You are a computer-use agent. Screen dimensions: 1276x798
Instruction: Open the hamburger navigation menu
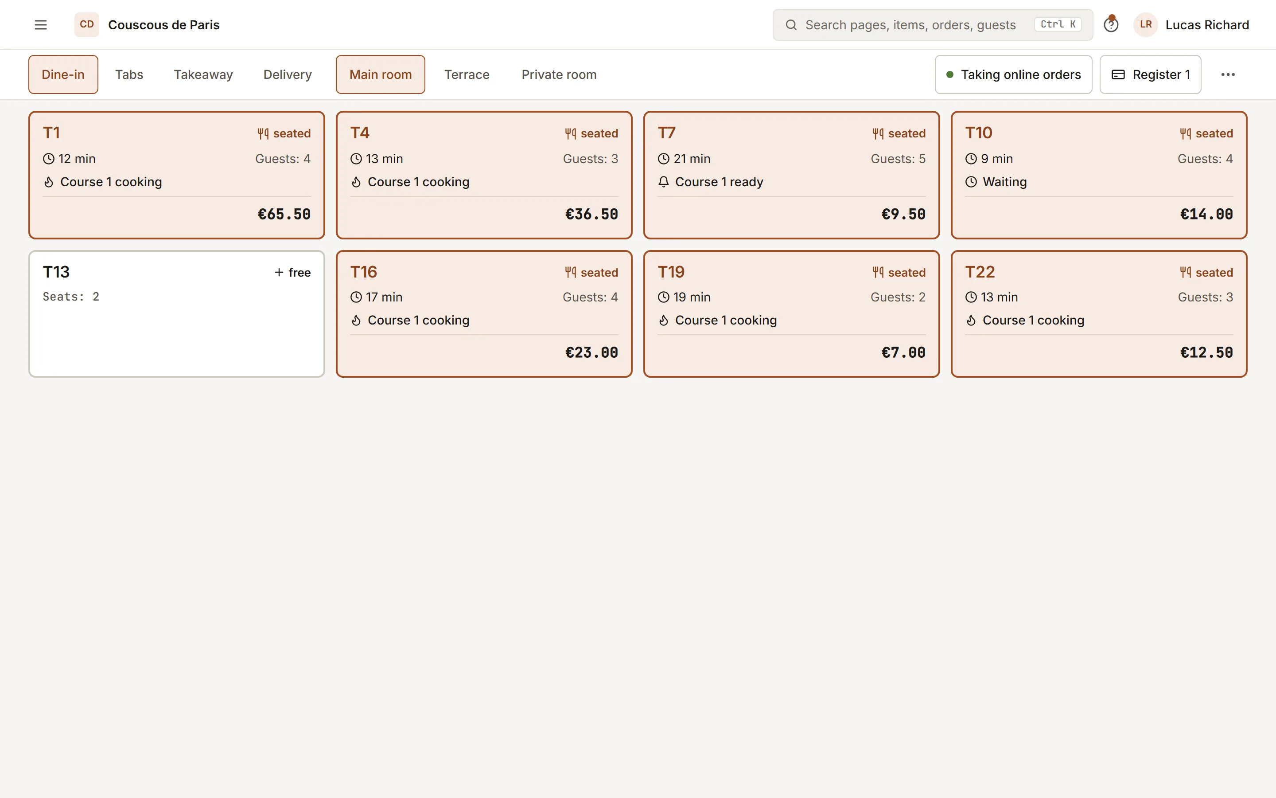(x=41, y=25)
